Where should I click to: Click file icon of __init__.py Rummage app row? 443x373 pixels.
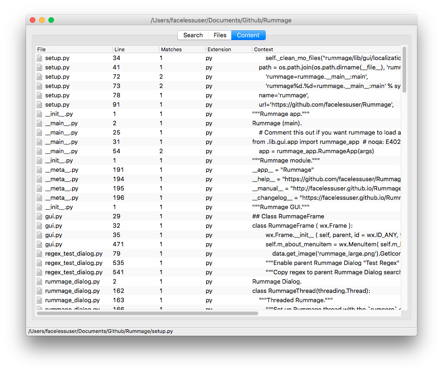coord(39,114)
